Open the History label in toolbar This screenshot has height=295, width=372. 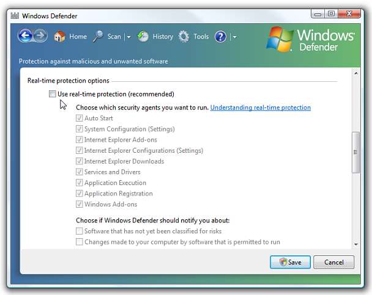click(x=163, y=37)
